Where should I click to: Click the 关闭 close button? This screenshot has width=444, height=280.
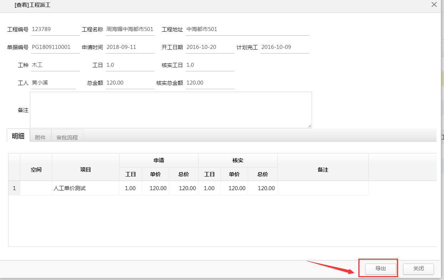pos(418,269)
